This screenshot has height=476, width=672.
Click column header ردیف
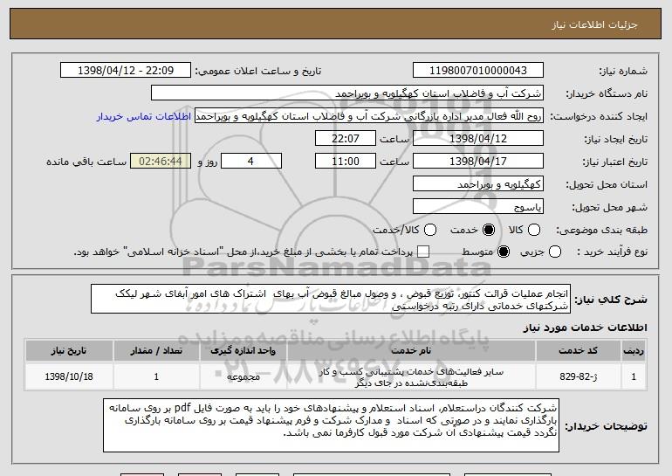(x=634, y=351)
